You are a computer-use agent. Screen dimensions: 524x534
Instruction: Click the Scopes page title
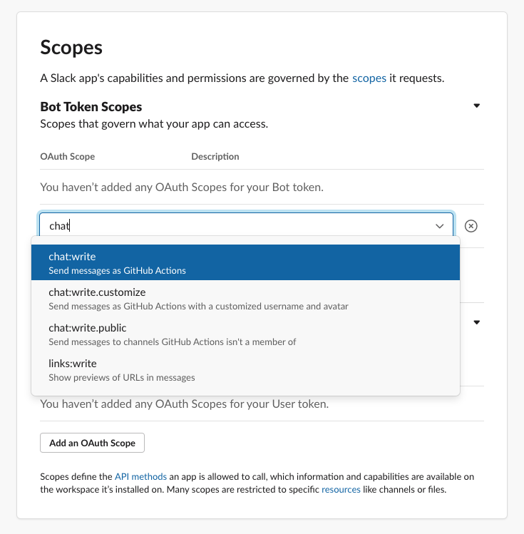point(71,48)
